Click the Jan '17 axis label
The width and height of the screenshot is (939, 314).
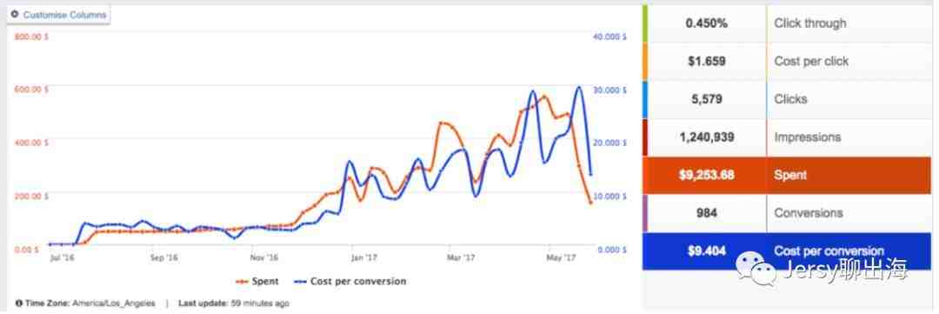[364, 258]
